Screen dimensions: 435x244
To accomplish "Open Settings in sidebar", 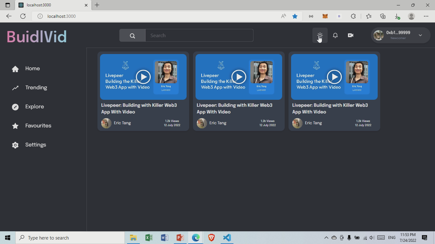I will 36,145.
